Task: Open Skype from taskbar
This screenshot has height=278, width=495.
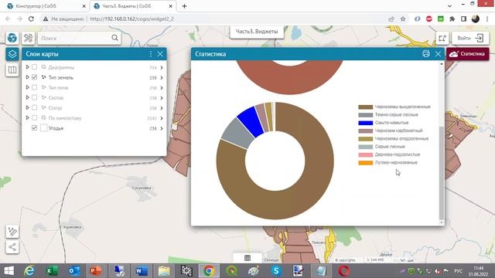Action: pos(276,271)
